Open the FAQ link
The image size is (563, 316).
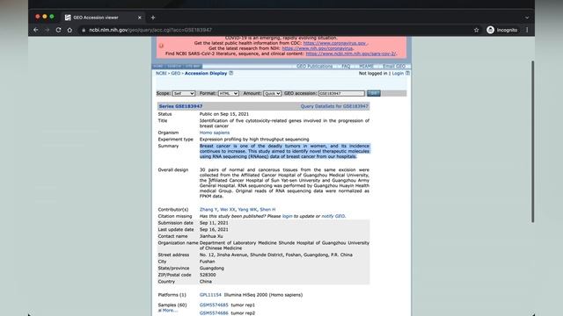346,67
